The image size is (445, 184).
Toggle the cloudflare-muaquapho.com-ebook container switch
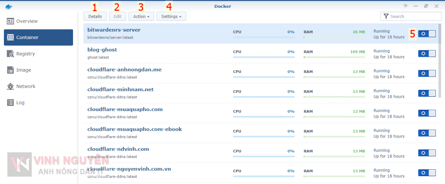pyautogui.click(x=427, y=133)
